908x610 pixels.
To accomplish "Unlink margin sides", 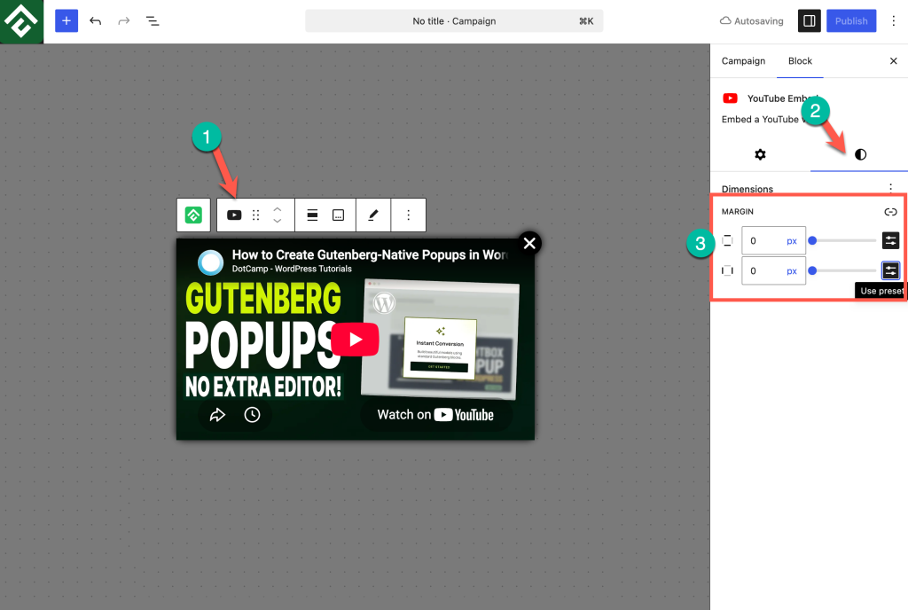I will click(x=890, y=212).
